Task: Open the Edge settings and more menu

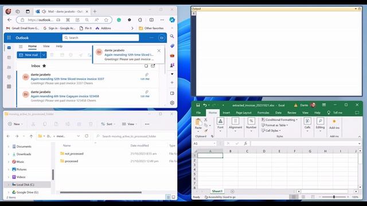Action: tap(162, 20)
